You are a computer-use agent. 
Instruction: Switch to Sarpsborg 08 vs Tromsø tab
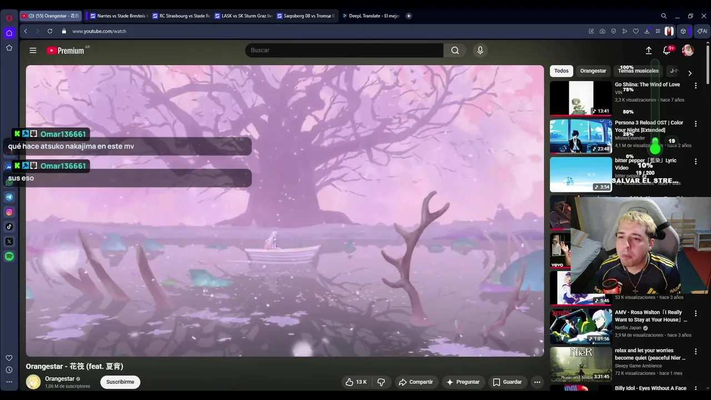point(304,16)
